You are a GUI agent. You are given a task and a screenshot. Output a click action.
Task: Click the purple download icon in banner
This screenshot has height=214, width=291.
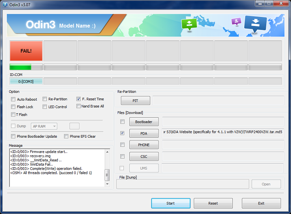236,21
